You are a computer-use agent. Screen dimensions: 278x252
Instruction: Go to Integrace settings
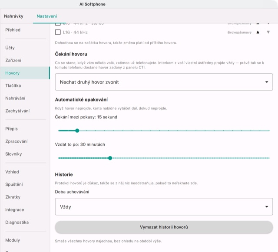click(x=25, y=209)
